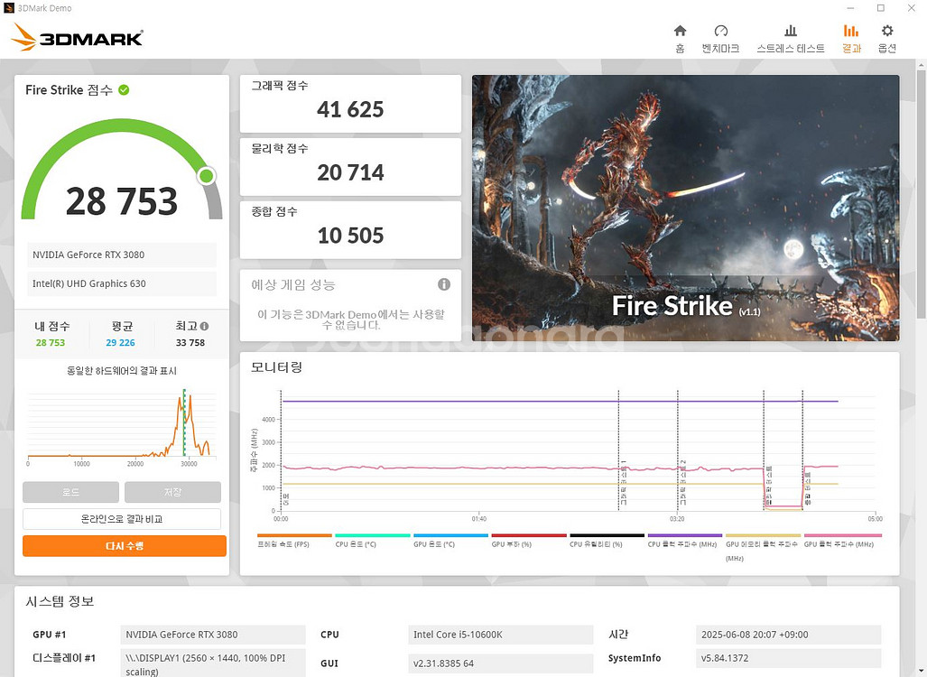The height and width of the screenshot is (677, 927).
Task: Click the 예상 게임 성능 heading
Action: 293,285
